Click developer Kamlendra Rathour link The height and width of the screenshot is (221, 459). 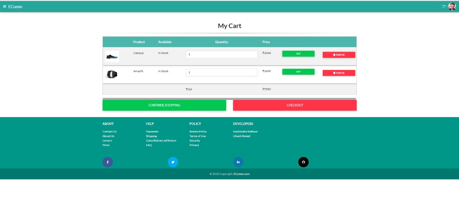pyautogui.click(x=245, y=131)
